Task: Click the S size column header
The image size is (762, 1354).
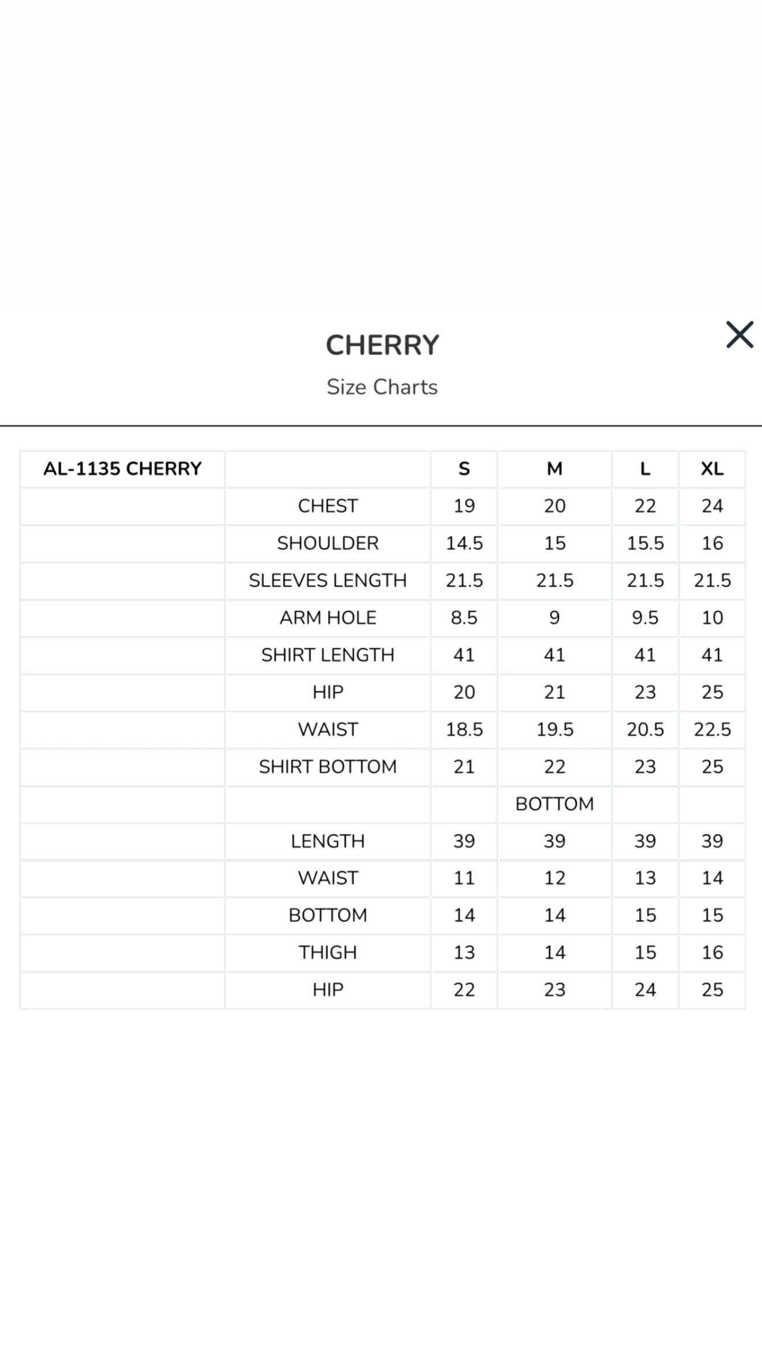Action: pos(465,470)
